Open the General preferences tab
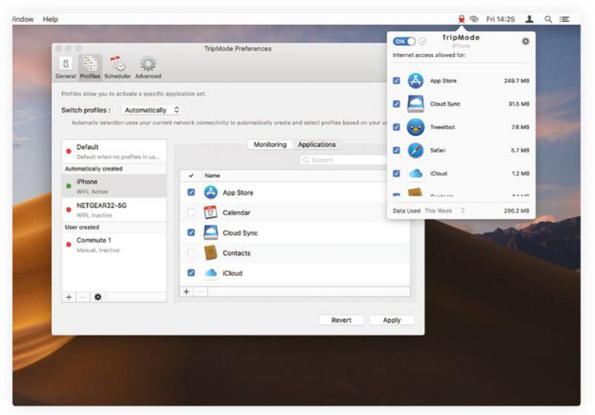Viewport: 595px width, 415px height. click(65, 67)
